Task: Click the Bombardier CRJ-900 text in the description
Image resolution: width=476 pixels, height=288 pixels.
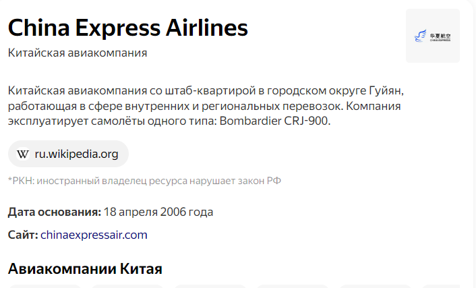Action: point(274,121)
